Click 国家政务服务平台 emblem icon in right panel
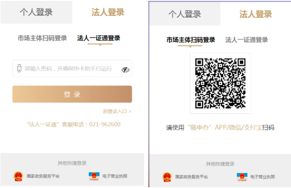This screenshot has height=188, width=291. click(167, 177)
